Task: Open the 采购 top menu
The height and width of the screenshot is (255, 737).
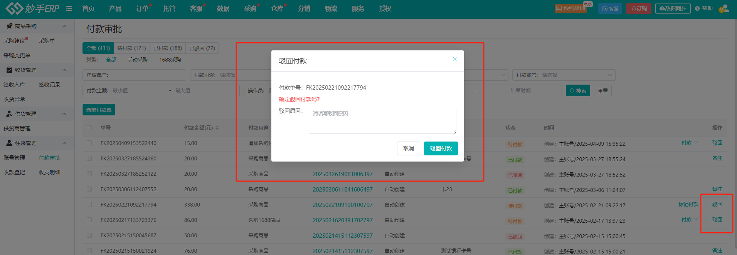Action: click(x=250, y=8)
